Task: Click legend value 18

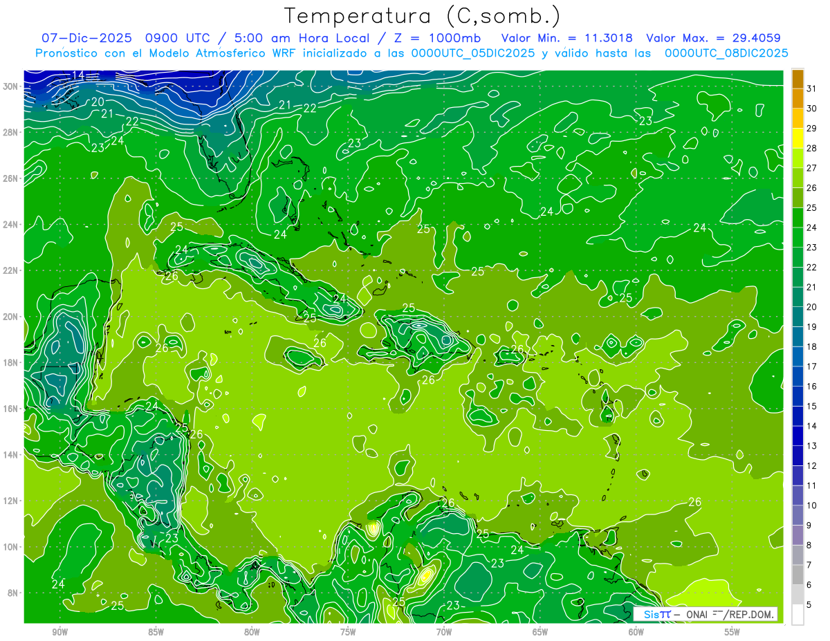Action: point(811,346)
